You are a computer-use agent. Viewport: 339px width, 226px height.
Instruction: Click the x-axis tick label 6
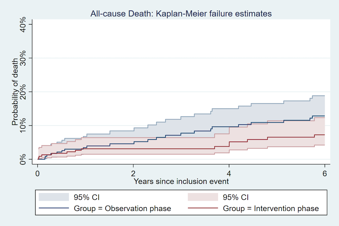[x=325, y=173]
